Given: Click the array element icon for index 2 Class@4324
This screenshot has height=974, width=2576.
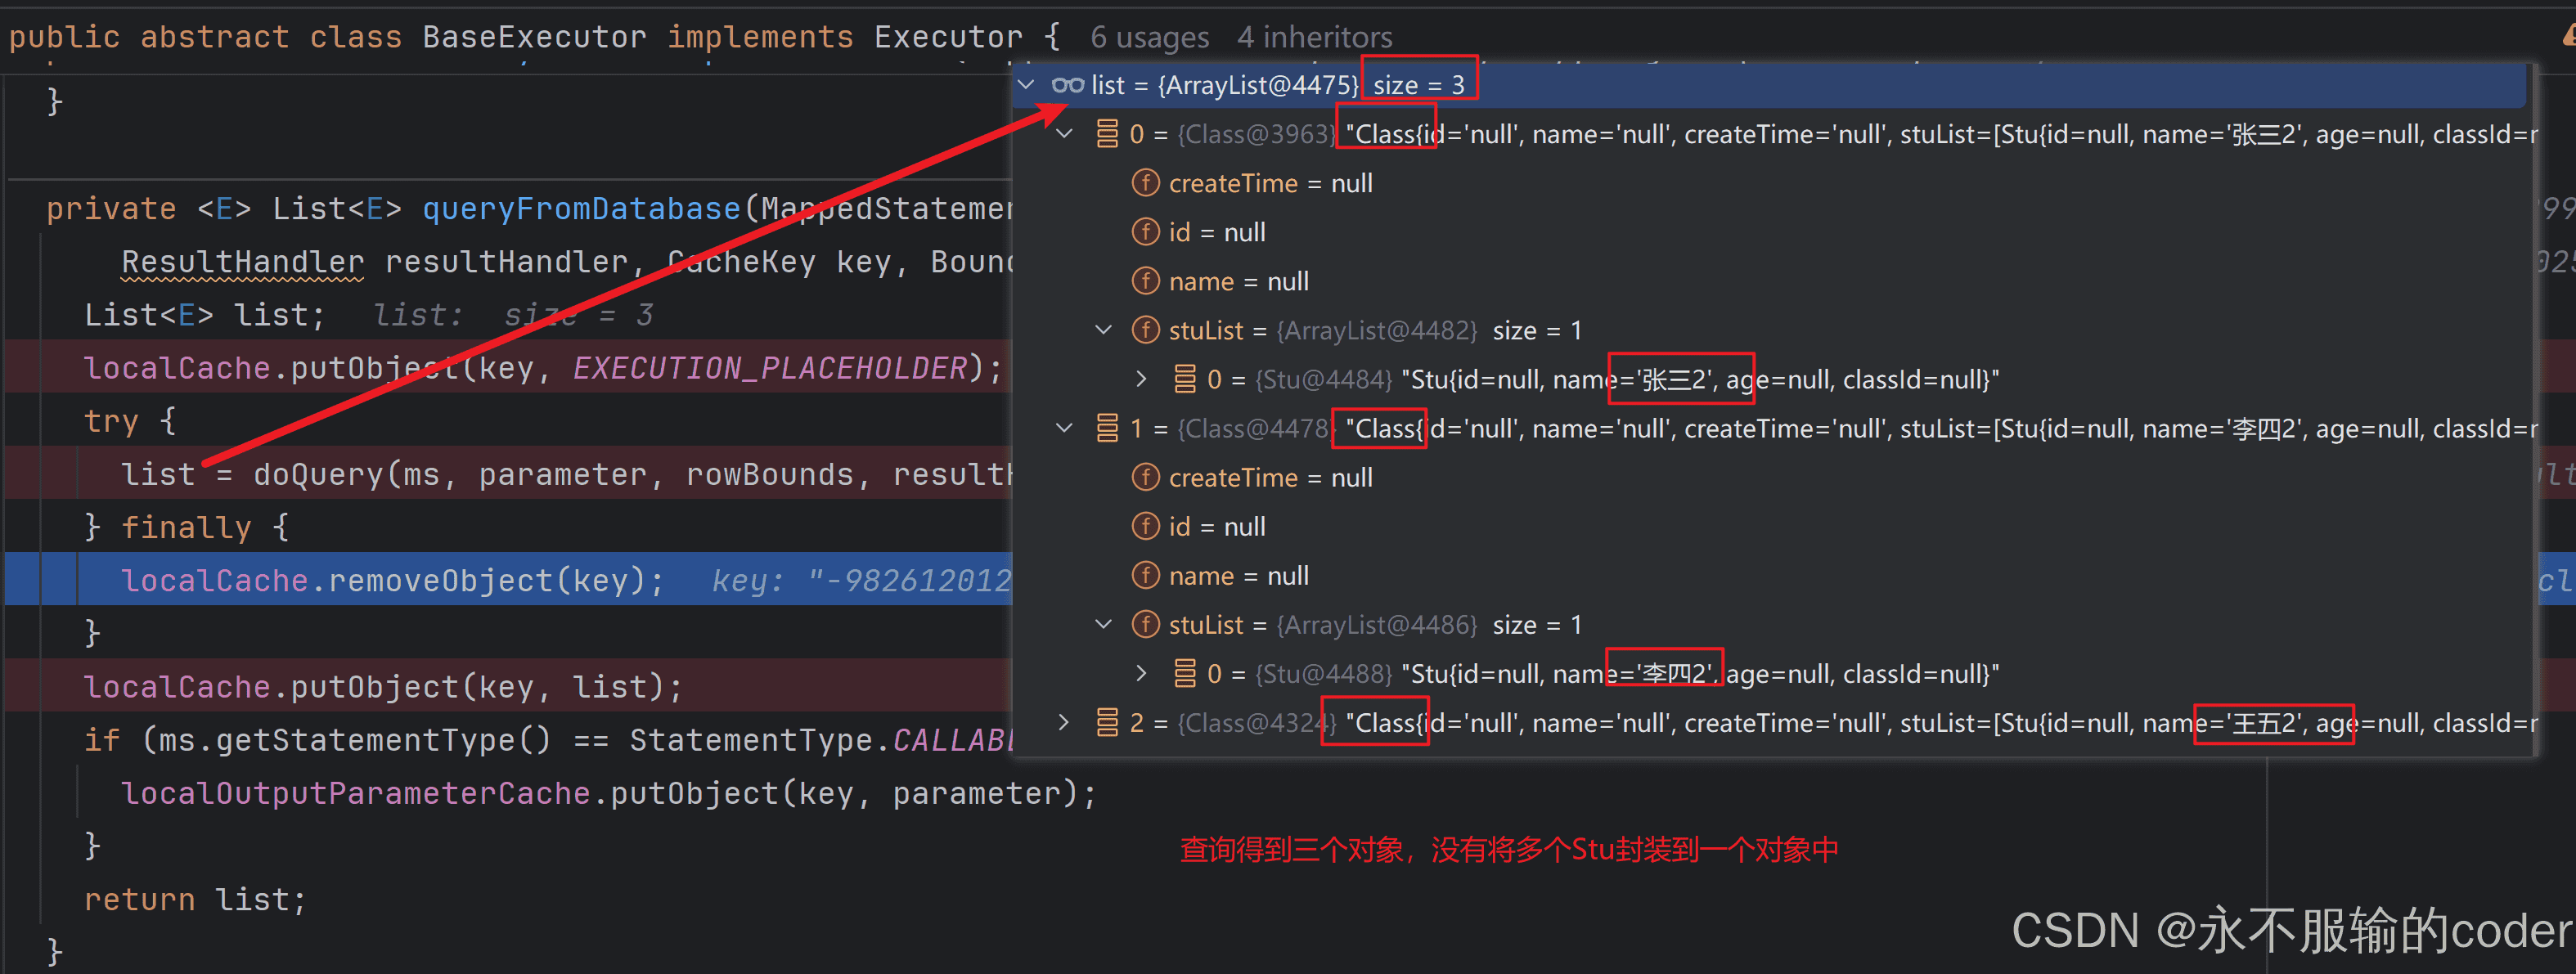Looking at the screenshot, I should pyautogui.click(x=1107, y=722).
